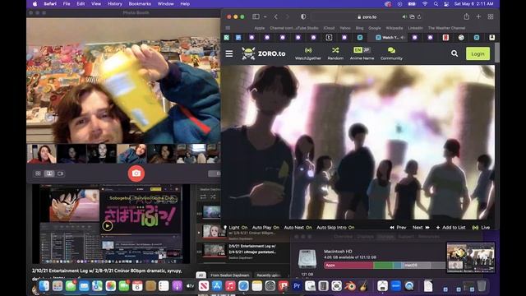This screenshot has height=296, width=526.
Task: Go to the Prev episode
Action: [x=398, y=228]
